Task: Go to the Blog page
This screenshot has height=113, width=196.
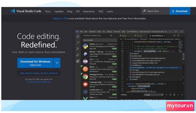Action: (70, 11)
